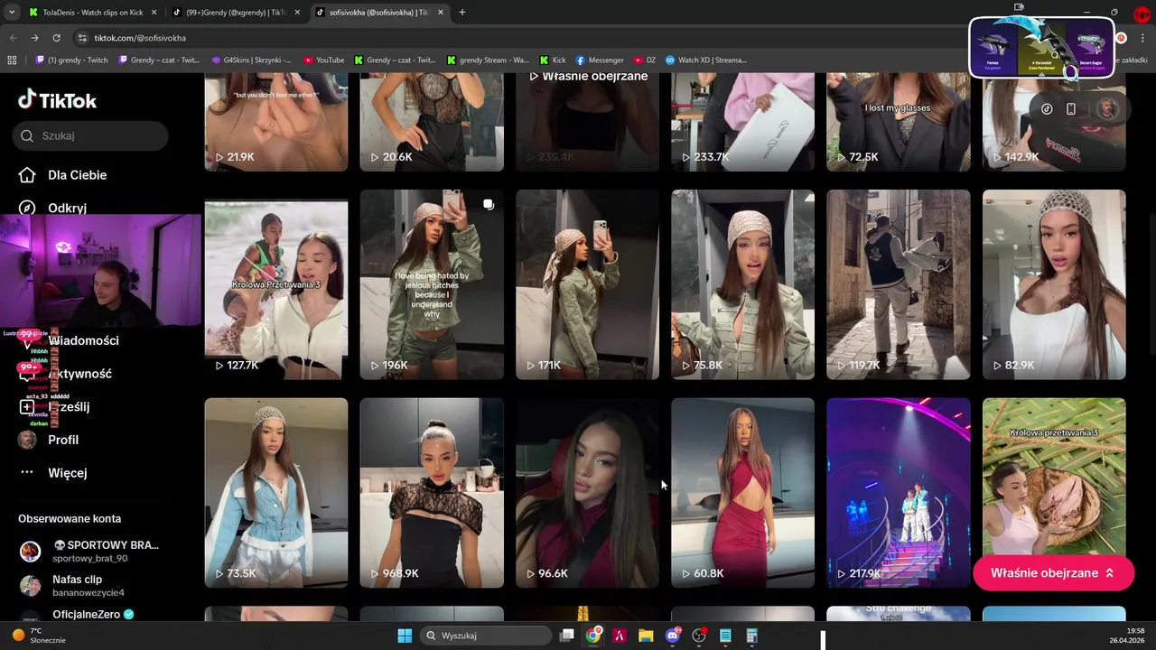Open Task View on taskbar

567,636
